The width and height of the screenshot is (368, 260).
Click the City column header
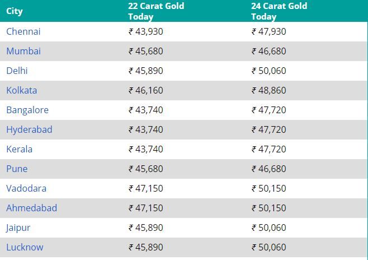[x=15, y=11]
